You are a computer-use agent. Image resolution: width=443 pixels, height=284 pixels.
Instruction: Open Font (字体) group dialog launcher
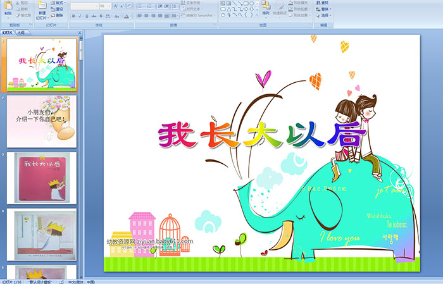point(132,25)
